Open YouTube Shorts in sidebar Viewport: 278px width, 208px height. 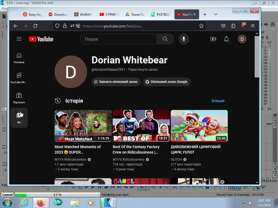tap(18, 78)
